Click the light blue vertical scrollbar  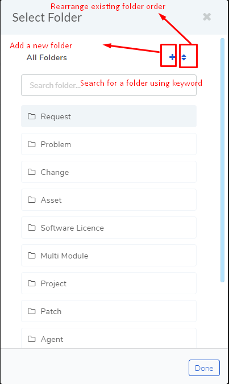(222, 160)
